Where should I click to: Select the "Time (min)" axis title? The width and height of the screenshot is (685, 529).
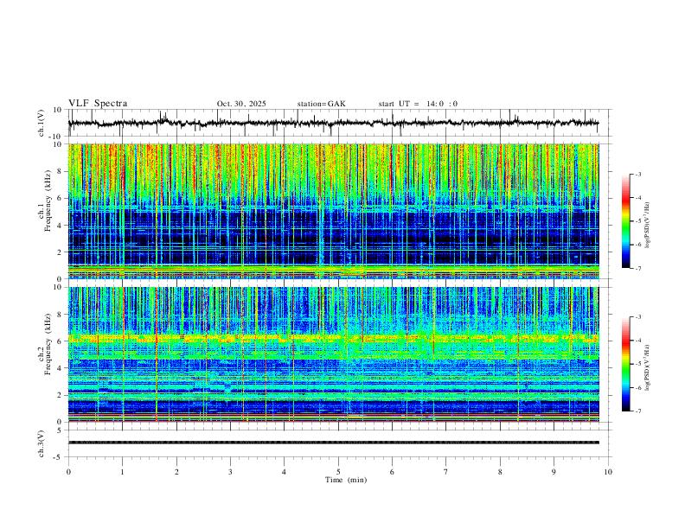pos(346,480)
